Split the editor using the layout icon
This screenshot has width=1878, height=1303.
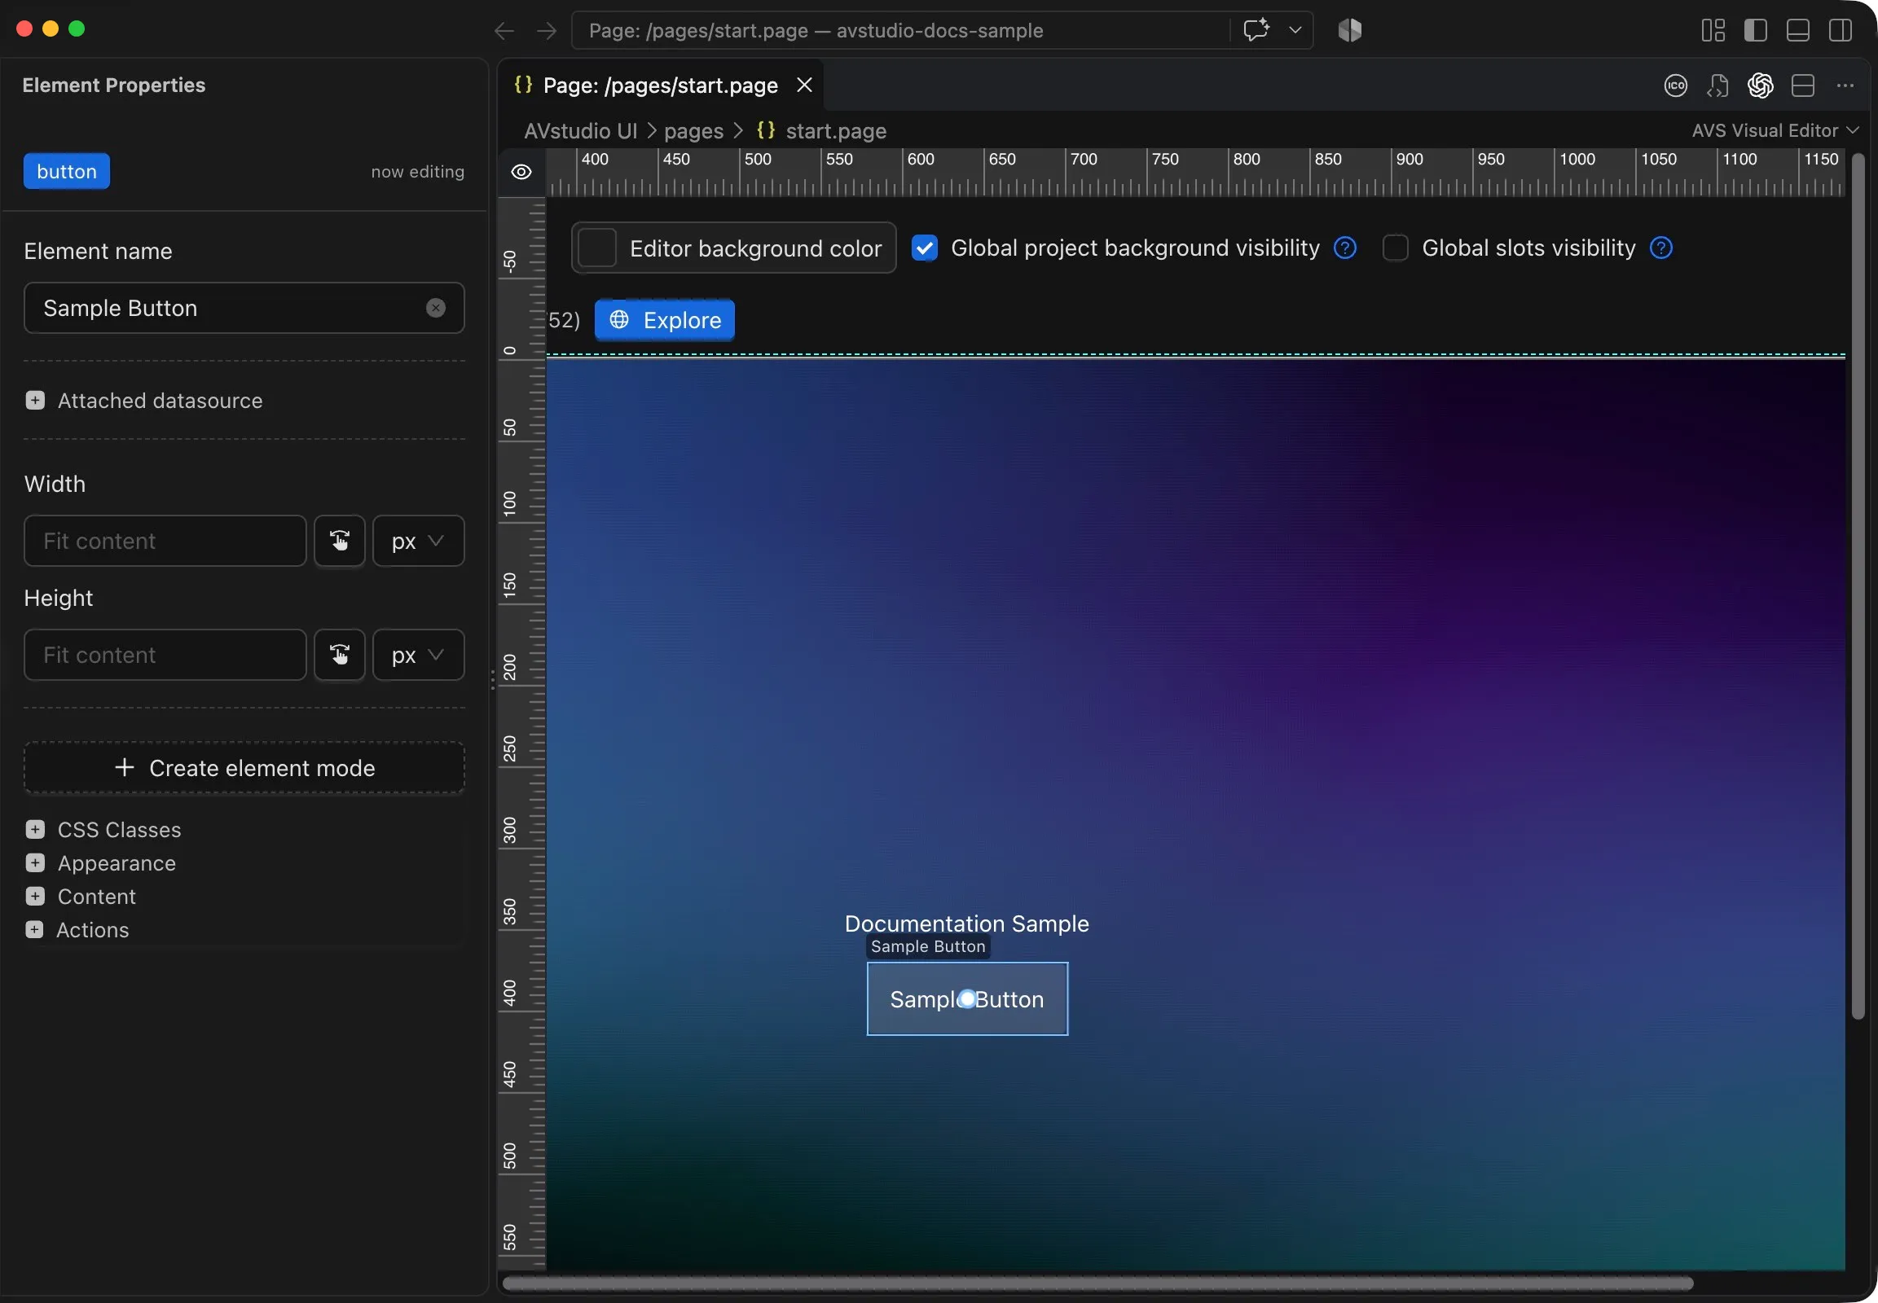[1803, 86]
